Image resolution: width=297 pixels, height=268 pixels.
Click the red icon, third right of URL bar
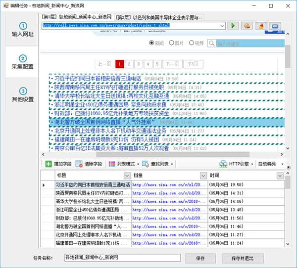pos(261,26)
